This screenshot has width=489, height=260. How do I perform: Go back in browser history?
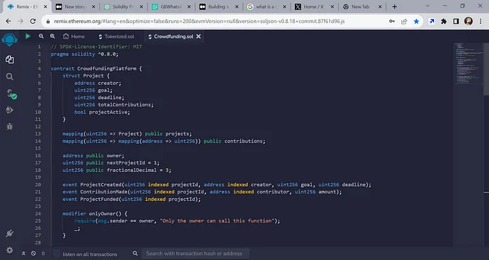[8, 21]
